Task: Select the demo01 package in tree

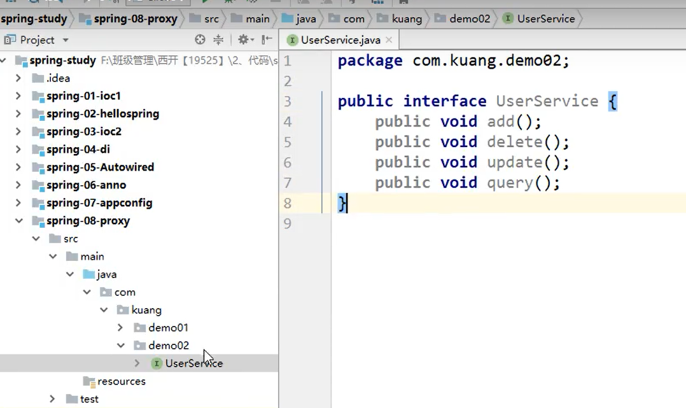Action: [169, 327]
